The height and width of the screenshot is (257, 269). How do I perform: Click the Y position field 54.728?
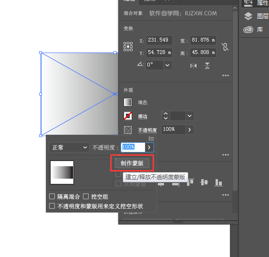pos(159,53)
